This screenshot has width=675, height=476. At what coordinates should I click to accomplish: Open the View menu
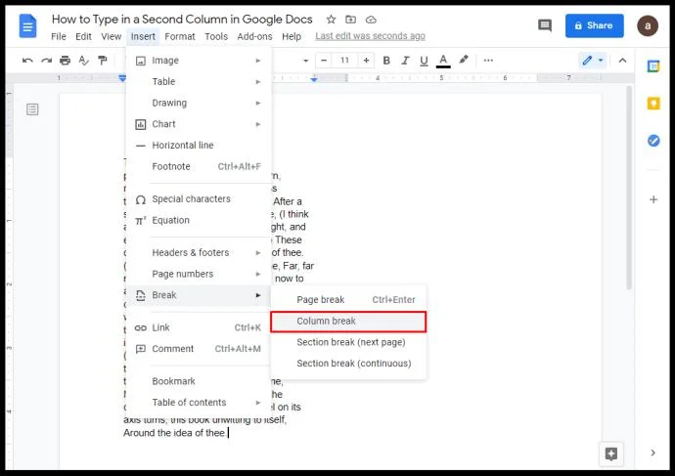point(112,36)
